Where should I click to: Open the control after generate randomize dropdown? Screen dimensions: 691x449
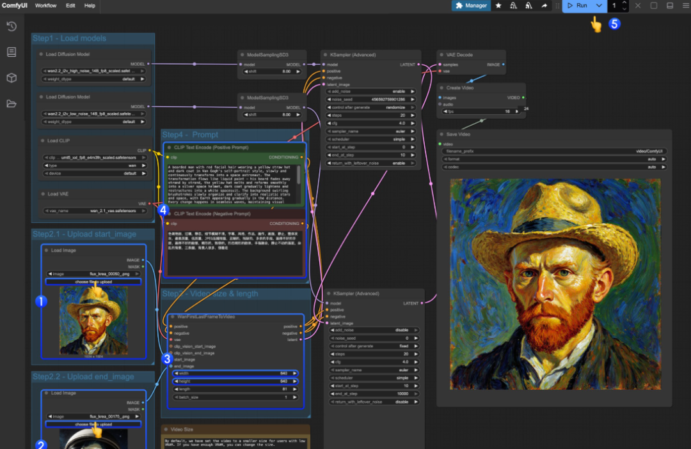click(x=371, y=107)
